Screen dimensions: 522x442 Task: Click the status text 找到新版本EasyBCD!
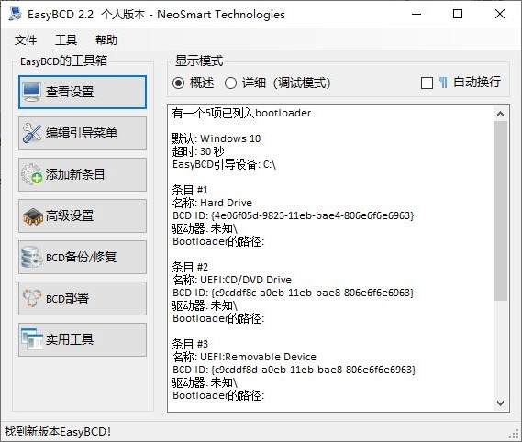[x=58, y=432]
